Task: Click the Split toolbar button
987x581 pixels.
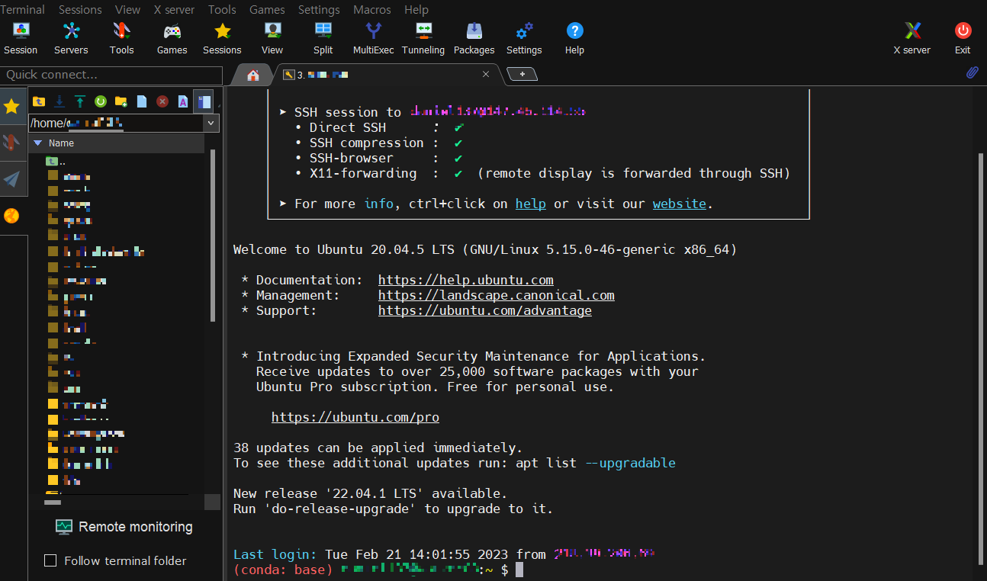Action: (323, 38)
